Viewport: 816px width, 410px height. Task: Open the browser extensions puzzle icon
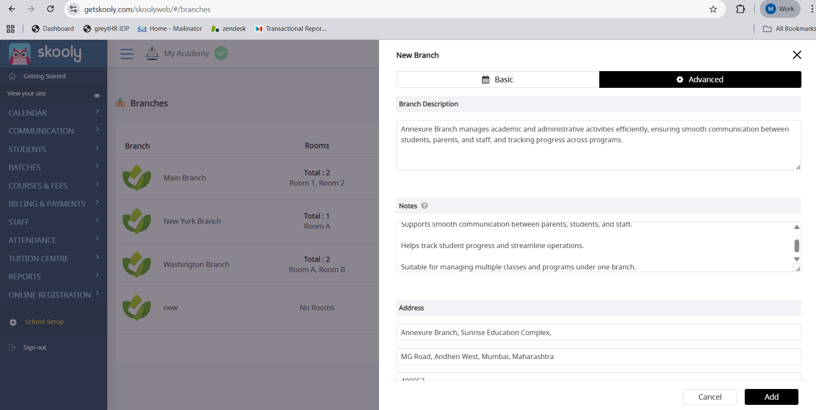[740, 9]
